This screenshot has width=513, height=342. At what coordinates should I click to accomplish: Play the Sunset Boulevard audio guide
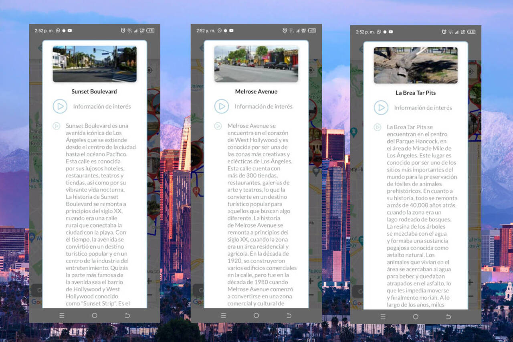[x=60, y=106]
